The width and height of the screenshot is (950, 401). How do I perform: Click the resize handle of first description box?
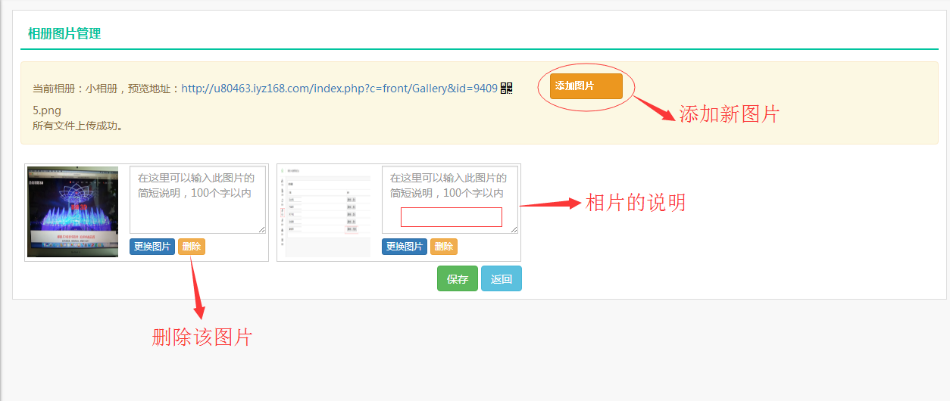coord(263,230)
